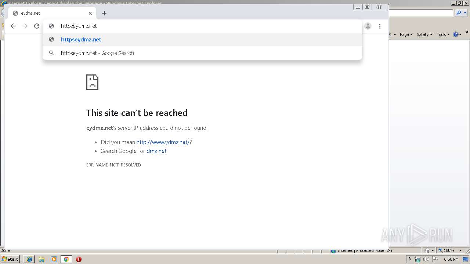Open the IE Tools menu
Screen dimensions: 470x264
tap(443, 34)
